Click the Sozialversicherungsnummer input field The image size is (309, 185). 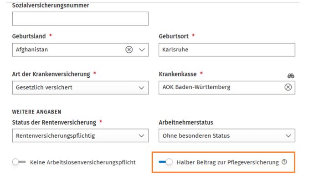click(80, 19)
